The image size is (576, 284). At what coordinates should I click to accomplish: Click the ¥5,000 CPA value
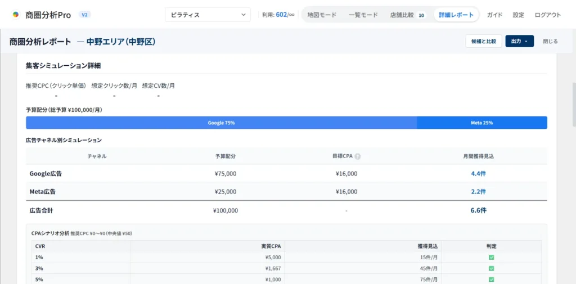pos(273,257)
